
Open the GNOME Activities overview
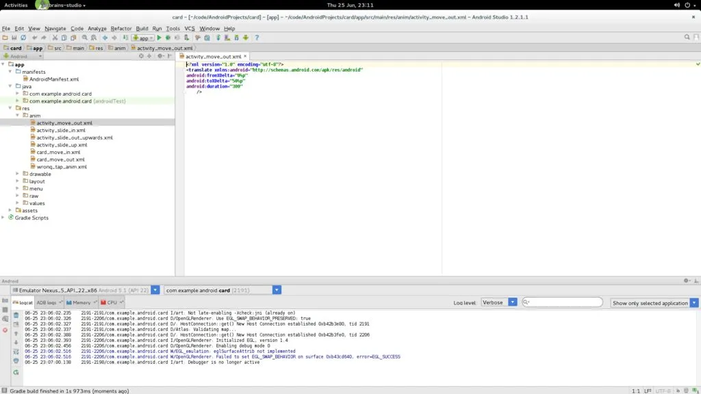click(x=16, y=5)
